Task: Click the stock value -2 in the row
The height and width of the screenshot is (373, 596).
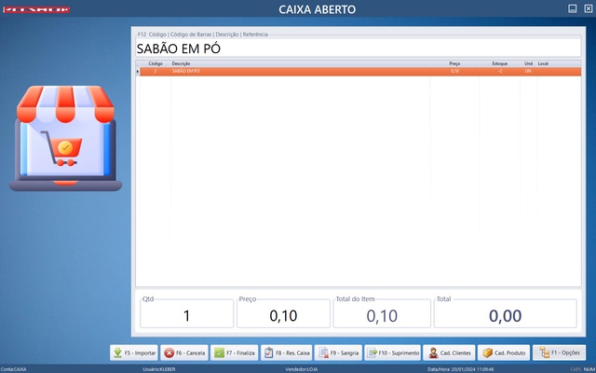Action: point(500,71)
